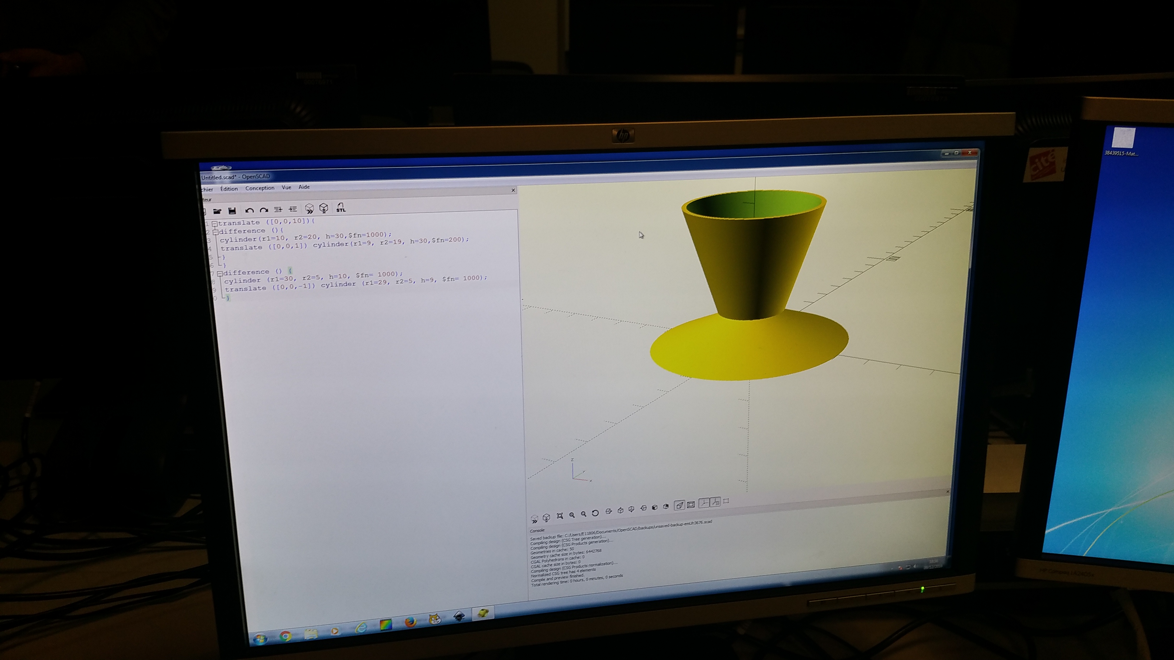The width and height of the screenshot is (1174, 660).
Task: Save the file with floppy disk icon
Action: pyautogui.click(x=232, y=210)
